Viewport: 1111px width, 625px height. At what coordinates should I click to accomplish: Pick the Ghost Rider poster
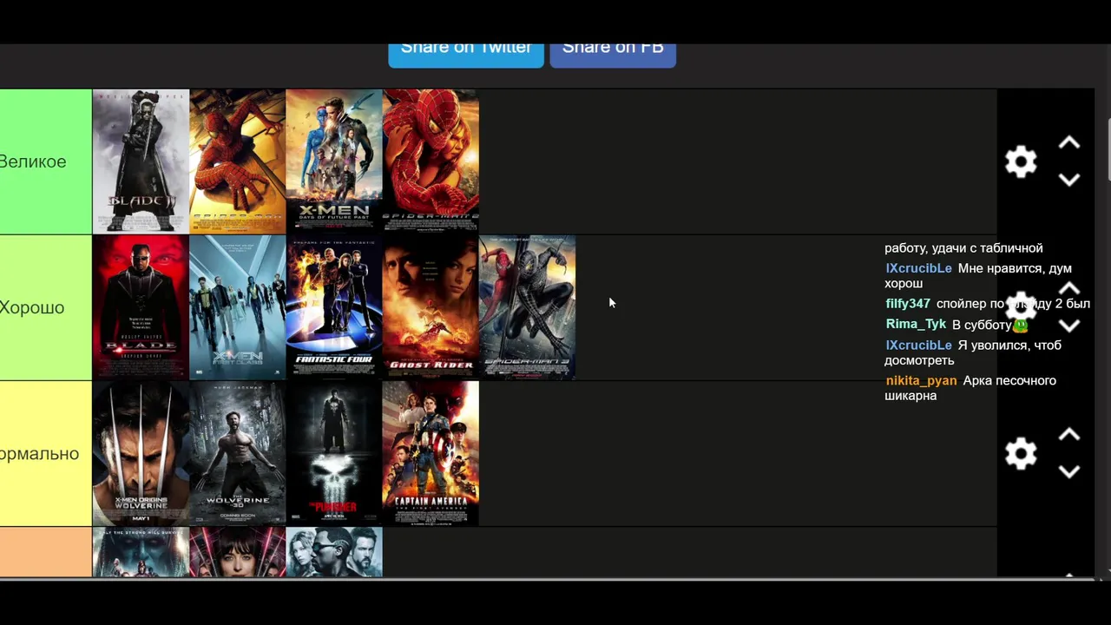tap(431, 307)
